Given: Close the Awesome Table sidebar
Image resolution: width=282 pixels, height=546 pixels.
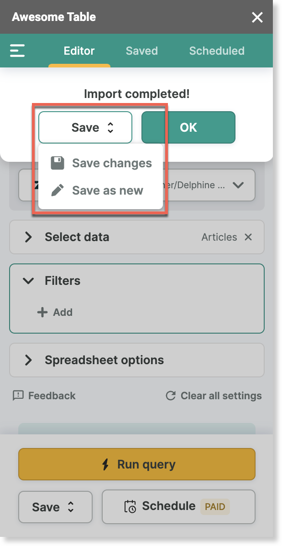Looking at the screenshot, I should tap(257, 18).
